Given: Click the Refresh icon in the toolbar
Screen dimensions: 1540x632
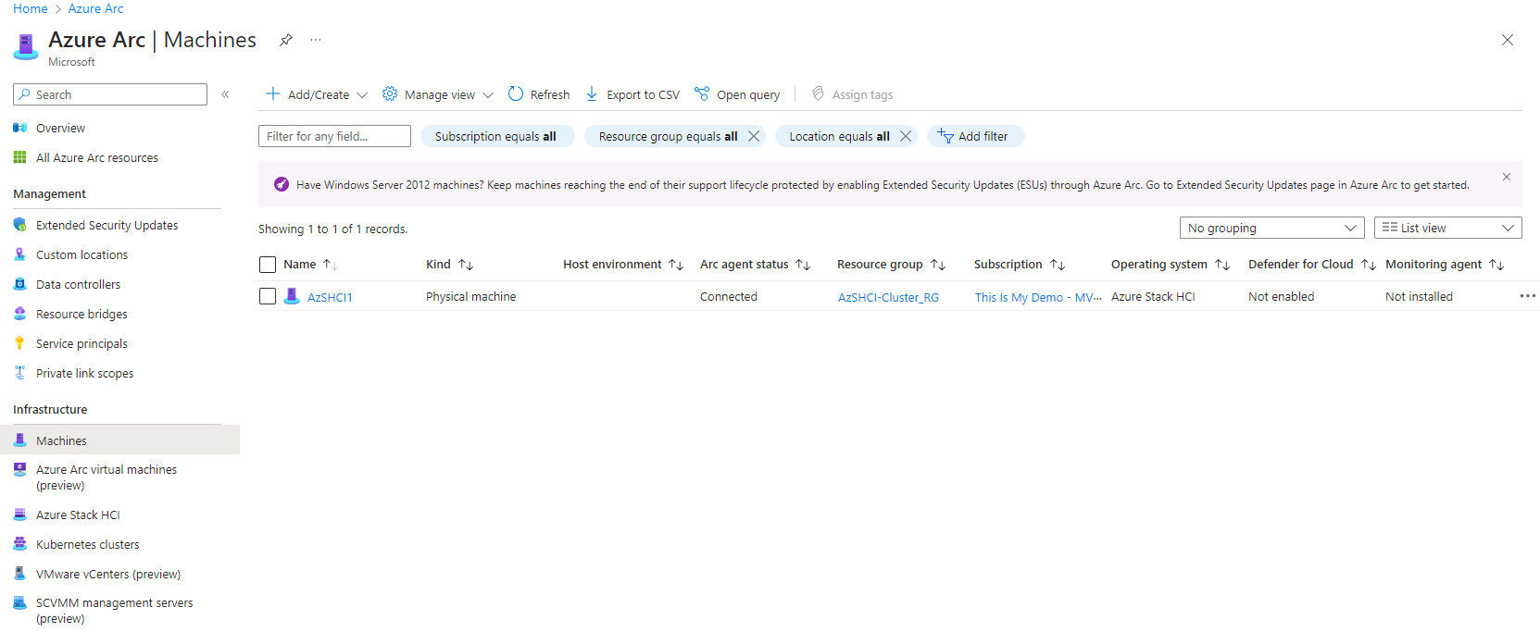Looking at the screenshot, I should pyautogui.click(x=516, y=94).
